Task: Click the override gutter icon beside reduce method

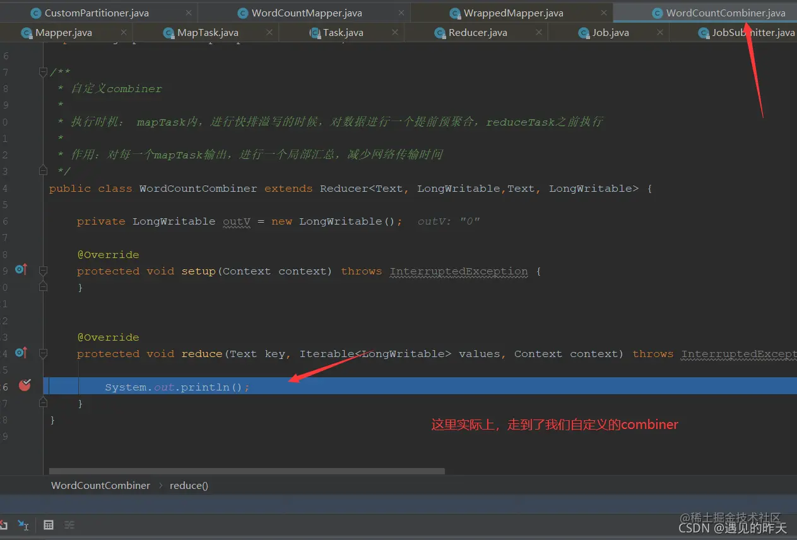Action: click(x=21, y=353)
